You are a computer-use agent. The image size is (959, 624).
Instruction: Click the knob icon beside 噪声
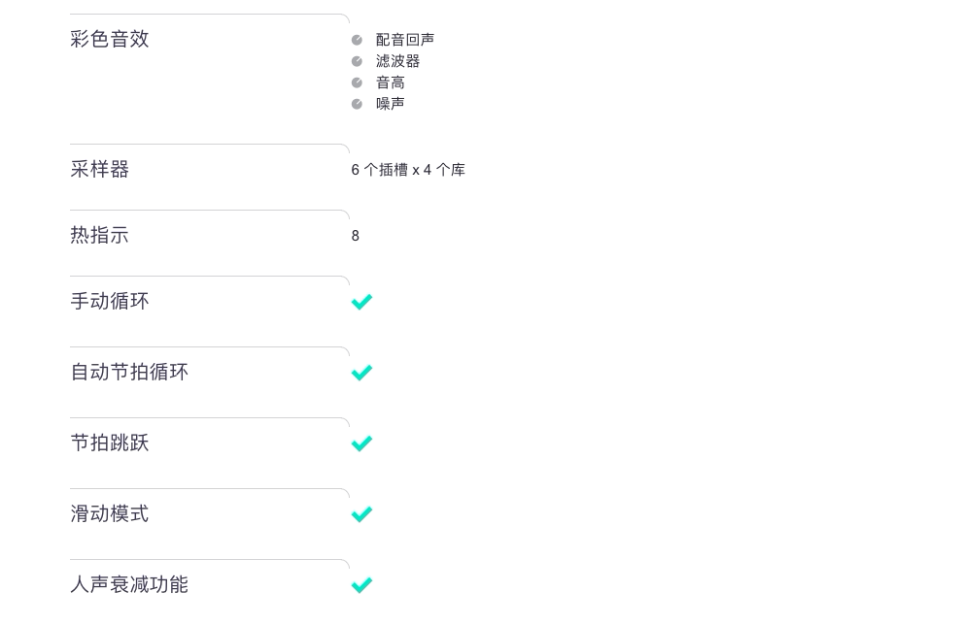point(358,104)
